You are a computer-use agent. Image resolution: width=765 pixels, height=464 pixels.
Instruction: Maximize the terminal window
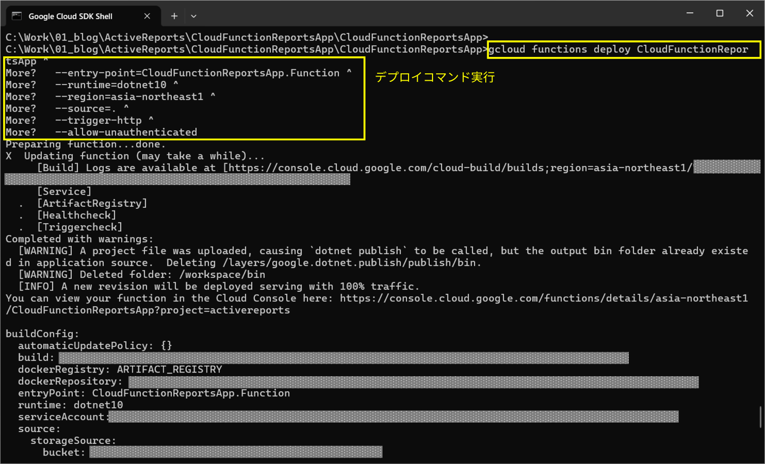pyautogui.click(x=720, y=13)
